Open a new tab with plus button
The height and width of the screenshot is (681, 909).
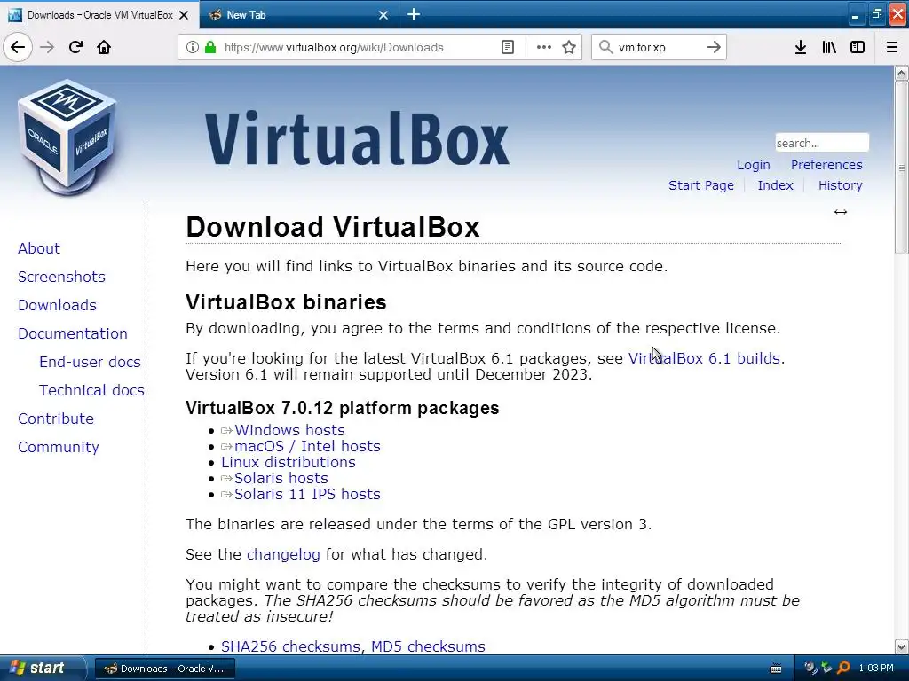pyautogui.click(x=414, y=14)
